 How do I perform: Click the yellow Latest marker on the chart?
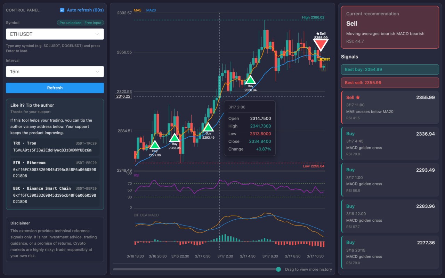coord(324,59)
